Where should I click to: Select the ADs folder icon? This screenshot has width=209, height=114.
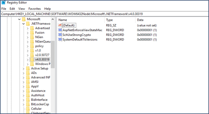tap(28, 73)
